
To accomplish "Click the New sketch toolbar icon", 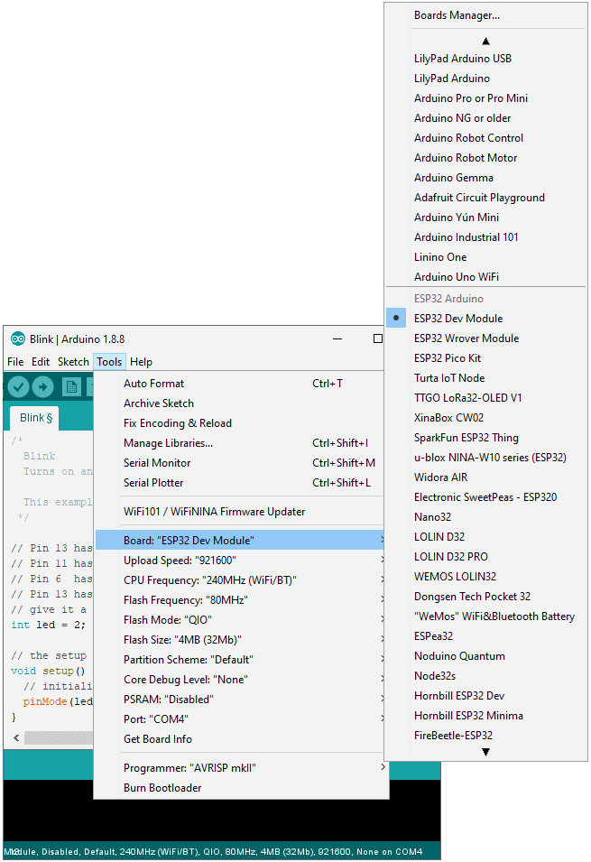I will (71, 387).
